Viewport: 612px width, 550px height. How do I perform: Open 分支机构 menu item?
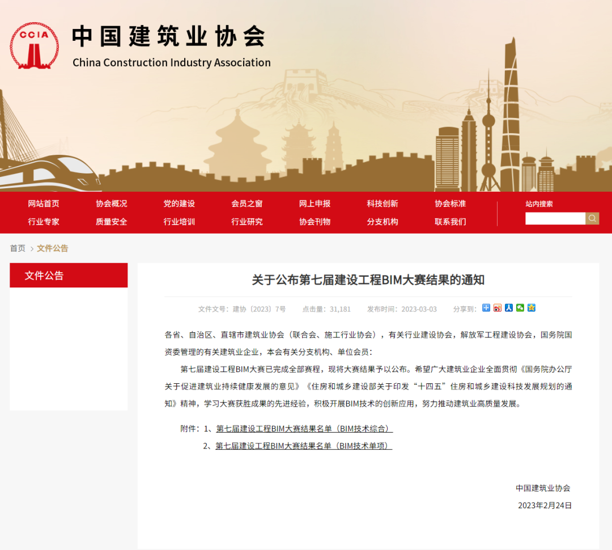coord(382,222)
